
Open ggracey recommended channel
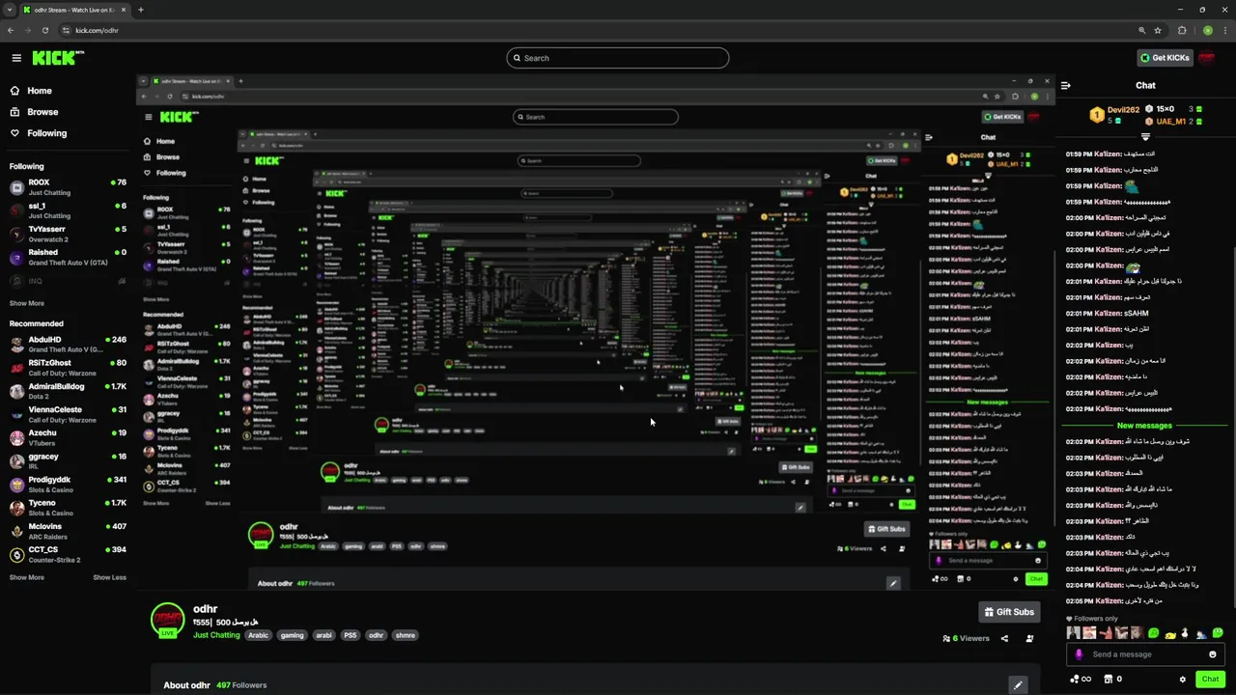pyautogui.click(x=68, y=460)
